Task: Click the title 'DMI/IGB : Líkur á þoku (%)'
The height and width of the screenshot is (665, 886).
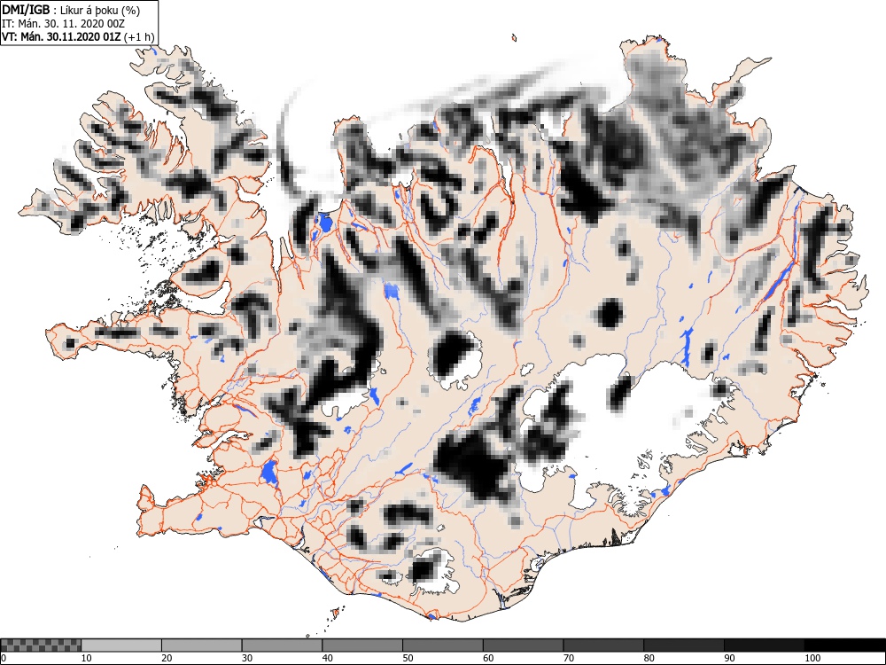Action: tap(71, 10)
